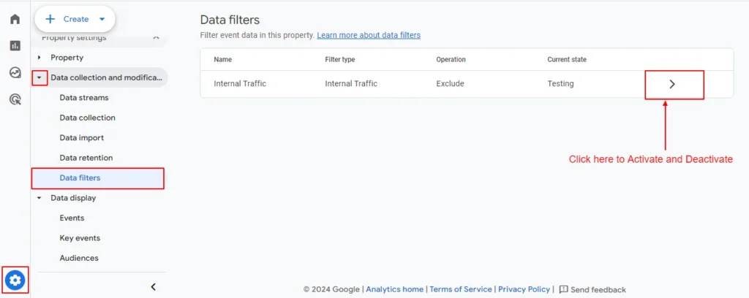Open Admin settings gear icon
Screen dimensions: 749x298
15,280
